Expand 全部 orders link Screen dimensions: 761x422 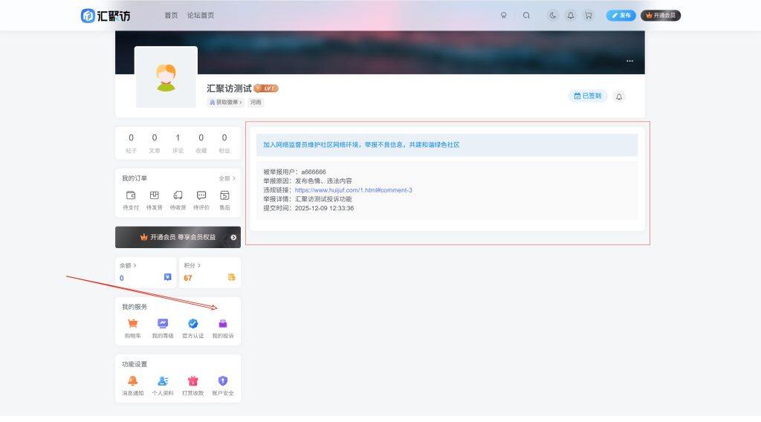click(x=227, y=178)
